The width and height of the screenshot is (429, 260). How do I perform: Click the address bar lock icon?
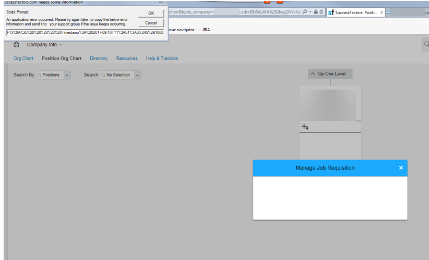[316, 12]
